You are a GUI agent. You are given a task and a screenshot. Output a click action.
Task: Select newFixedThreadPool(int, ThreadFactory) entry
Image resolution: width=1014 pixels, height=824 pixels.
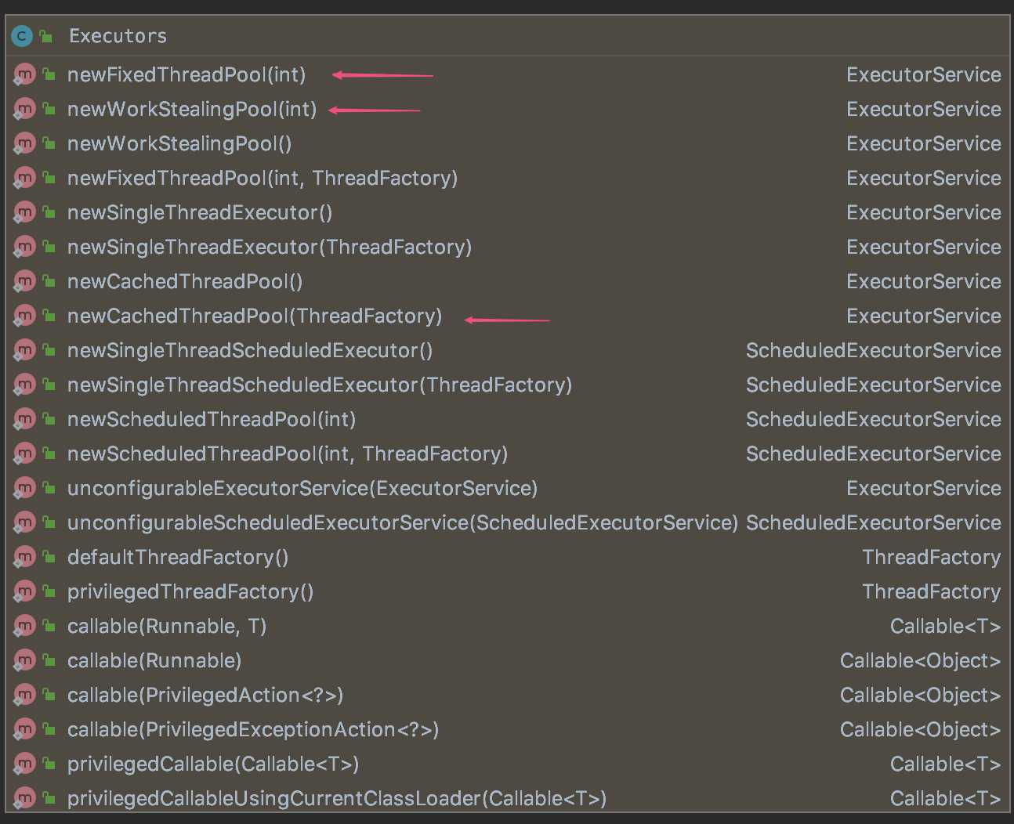[262, 178]
